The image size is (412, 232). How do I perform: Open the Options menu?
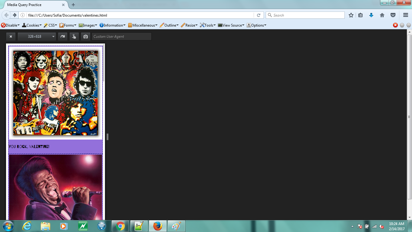pyautogui.click(x=256, y=25)
